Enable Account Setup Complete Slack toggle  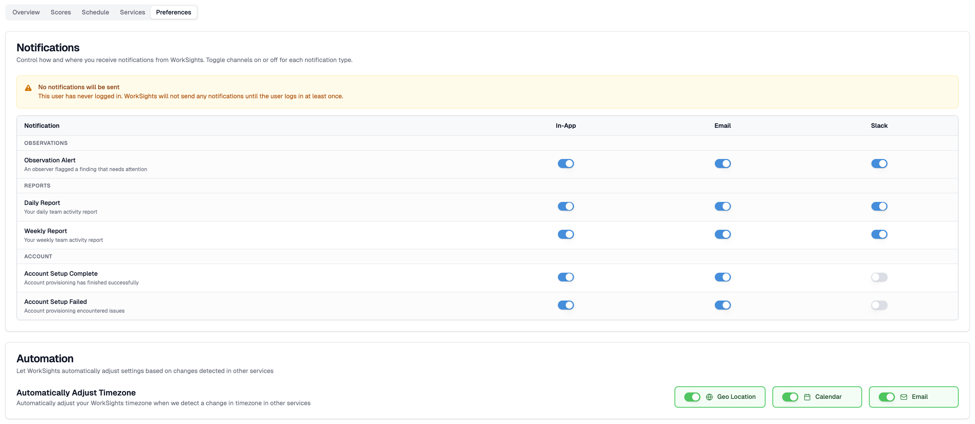[879, 277]
